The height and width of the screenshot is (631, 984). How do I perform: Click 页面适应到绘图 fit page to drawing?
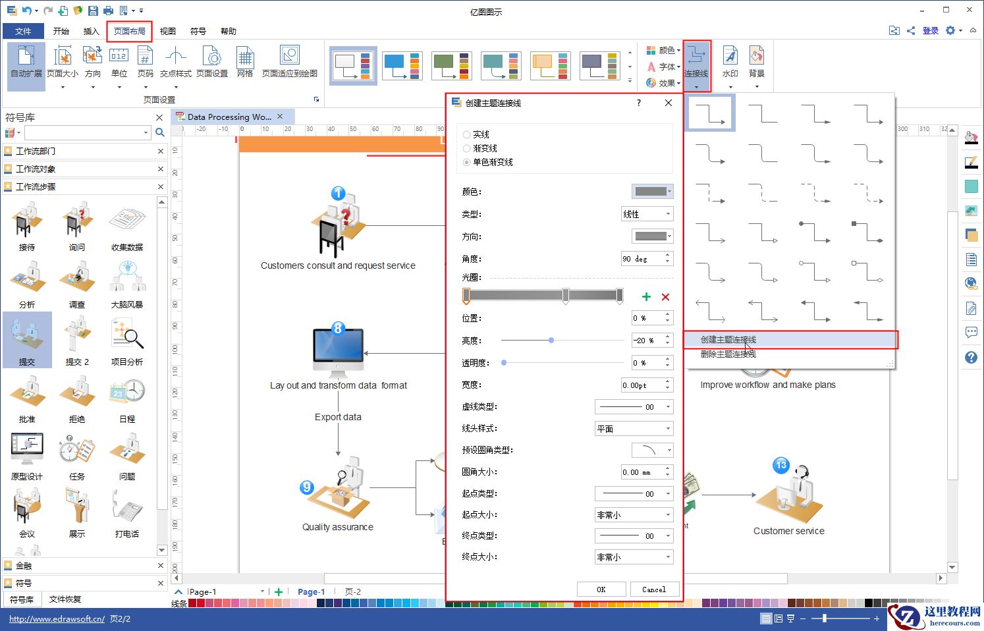tap(290, 63)
